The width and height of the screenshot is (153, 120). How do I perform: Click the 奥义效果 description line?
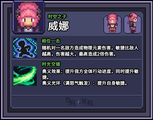point(90,71)
